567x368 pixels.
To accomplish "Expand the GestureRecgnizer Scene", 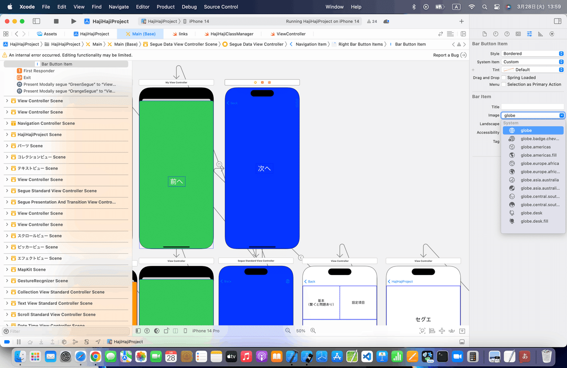I will point(7,281).
